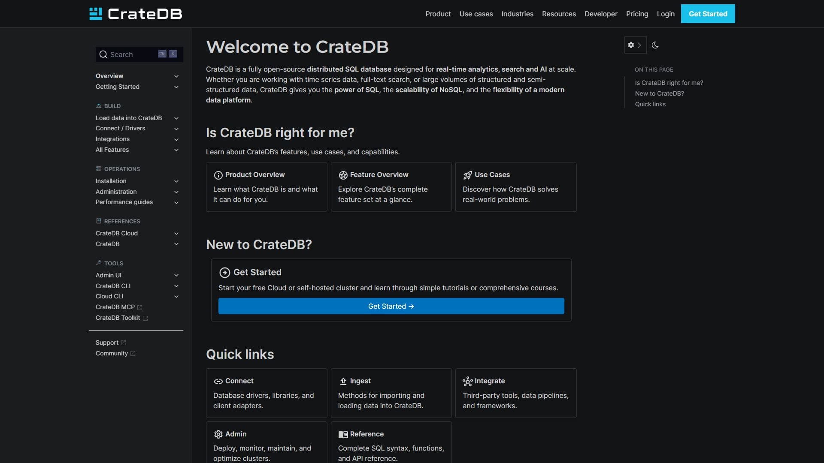Expand the Installation chevron
This screenshot has width=824, height=463.
176,181
